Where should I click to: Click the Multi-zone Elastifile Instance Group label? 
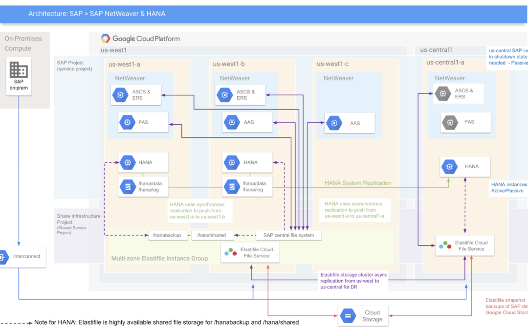(x=159, y=259)
